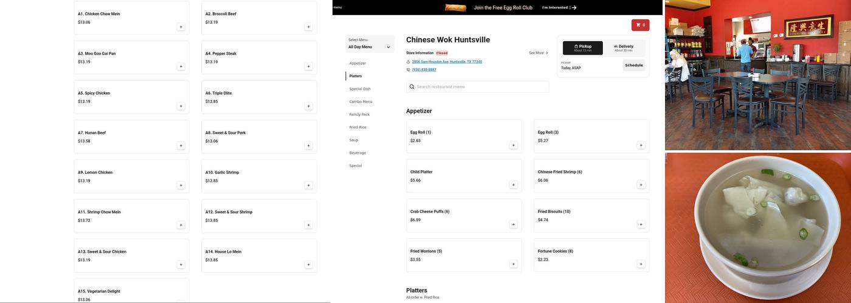The image size is (851, 303).
Task: Click plus icon on Fortune Cookies (8)
Action: pyautogui.click(x=641, y=264)
